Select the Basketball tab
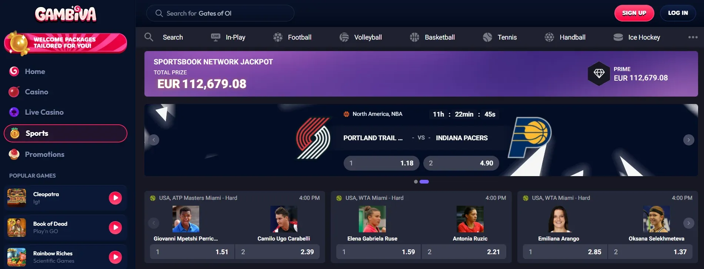The width and height of the screenshot is (704, 269). click(440, 37)
